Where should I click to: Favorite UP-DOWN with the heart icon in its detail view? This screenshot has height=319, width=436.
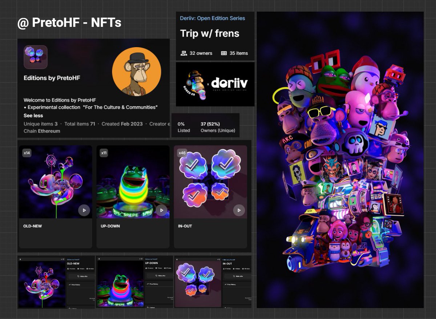tap(141, 259)
